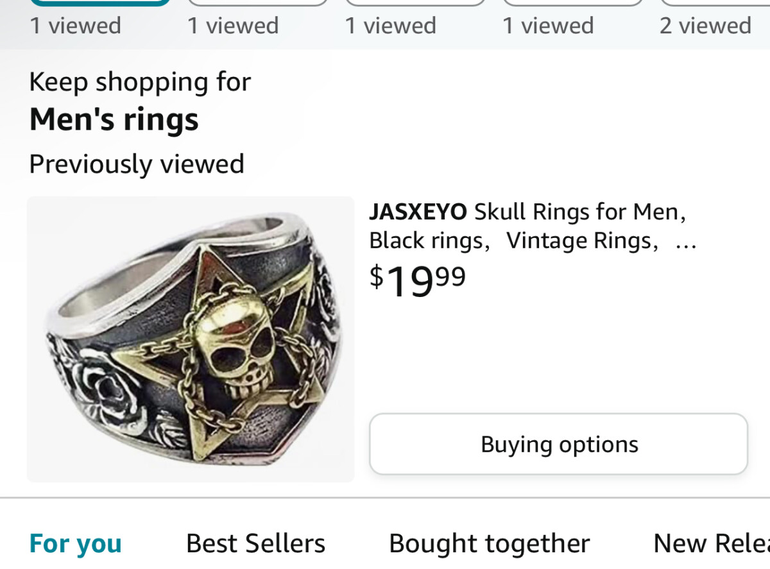The height and width of the screenshot is (569, 770).
Task: Select the fourth 1 viewed label
Action: 547,26
